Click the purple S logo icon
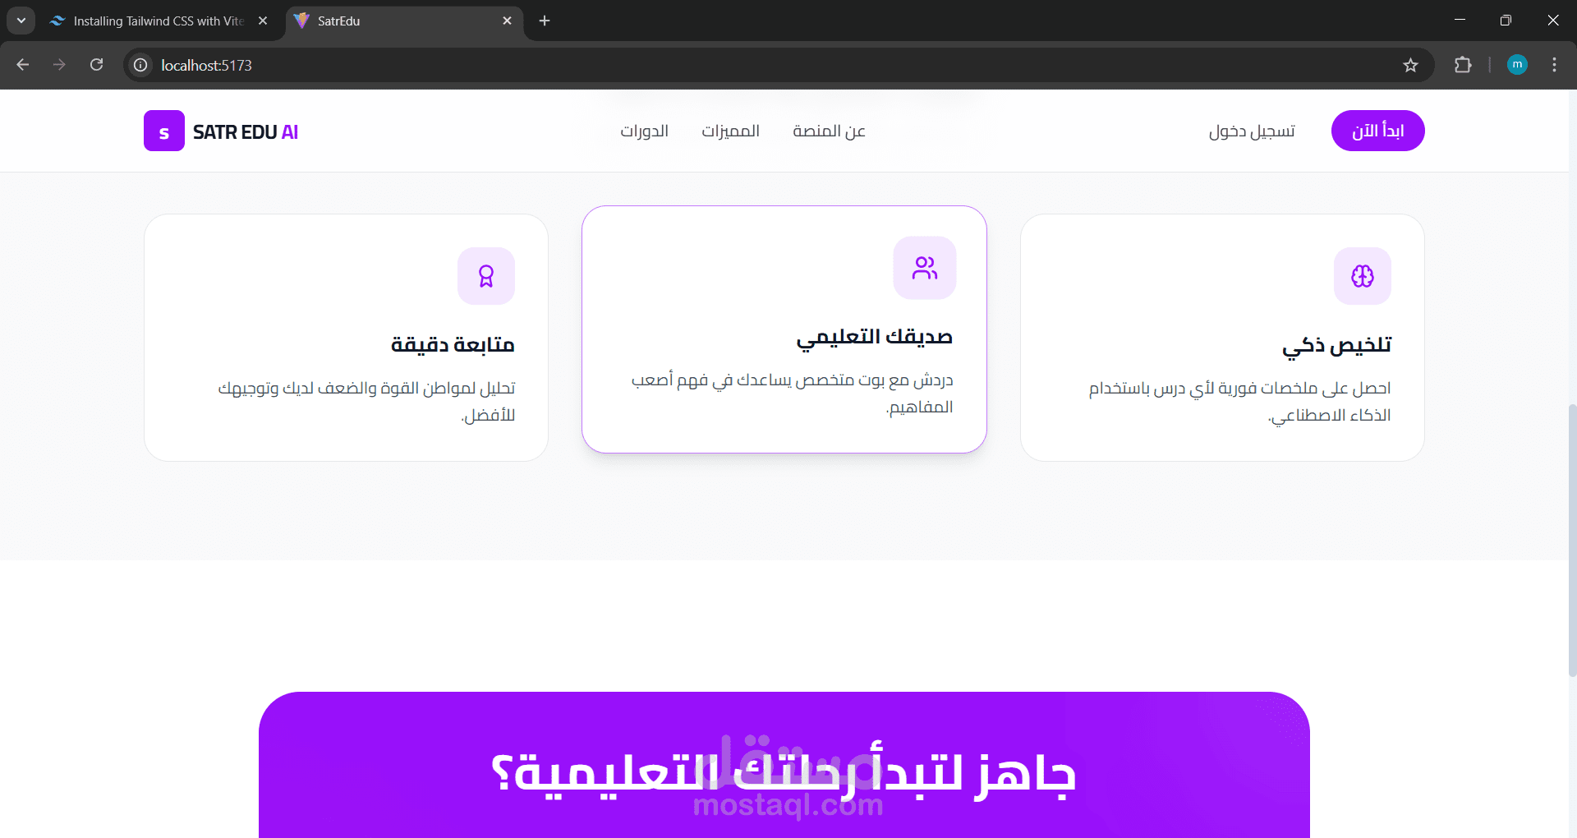This screenshot has width=1577, height=838. click(x=164, y=131)
